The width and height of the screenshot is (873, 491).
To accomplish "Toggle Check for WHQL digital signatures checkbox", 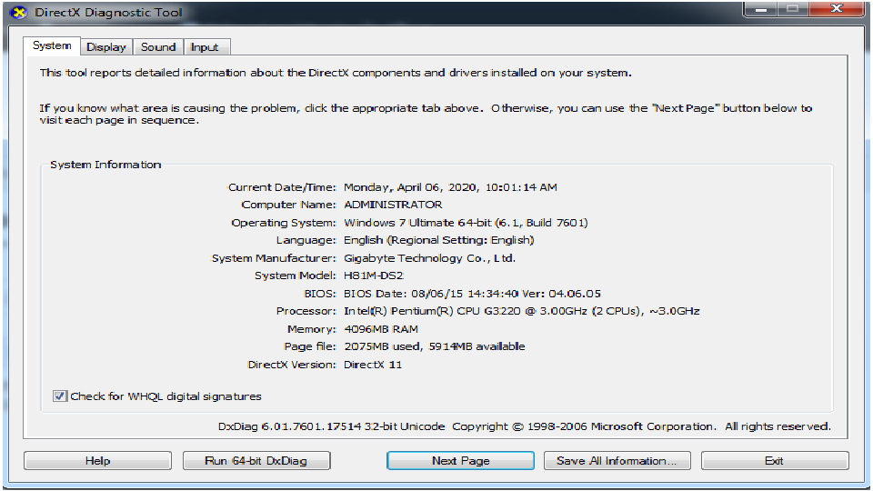I will point(60,396).
